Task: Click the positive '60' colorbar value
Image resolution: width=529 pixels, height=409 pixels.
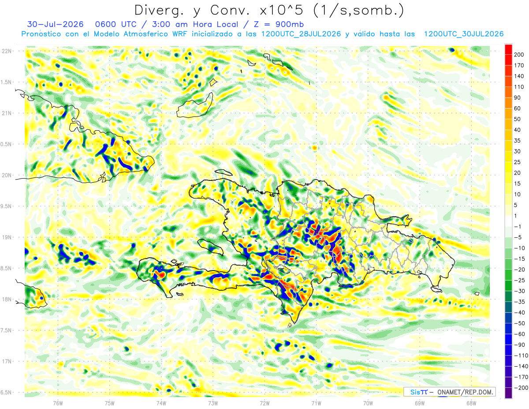Action: (518, 109)
